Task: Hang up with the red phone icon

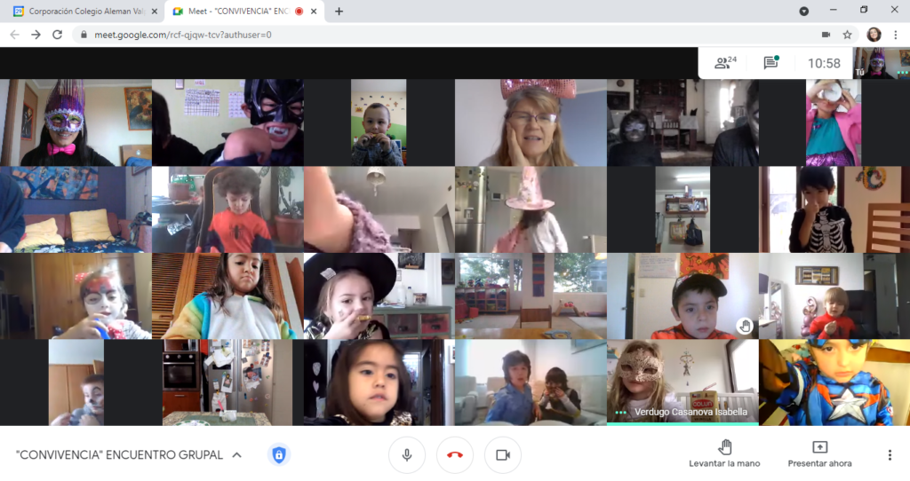Action: pos(455,455)
